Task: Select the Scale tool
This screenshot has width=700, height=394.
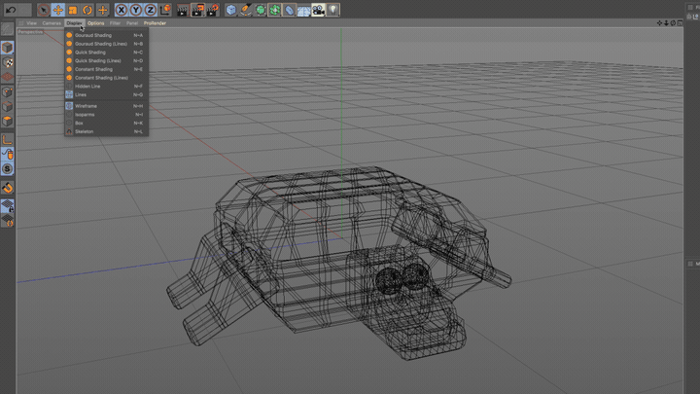Action: 73,10
